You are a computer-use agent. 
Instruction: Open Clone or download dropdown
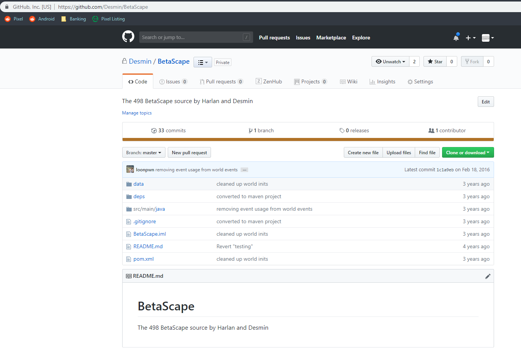click(468, 153)
